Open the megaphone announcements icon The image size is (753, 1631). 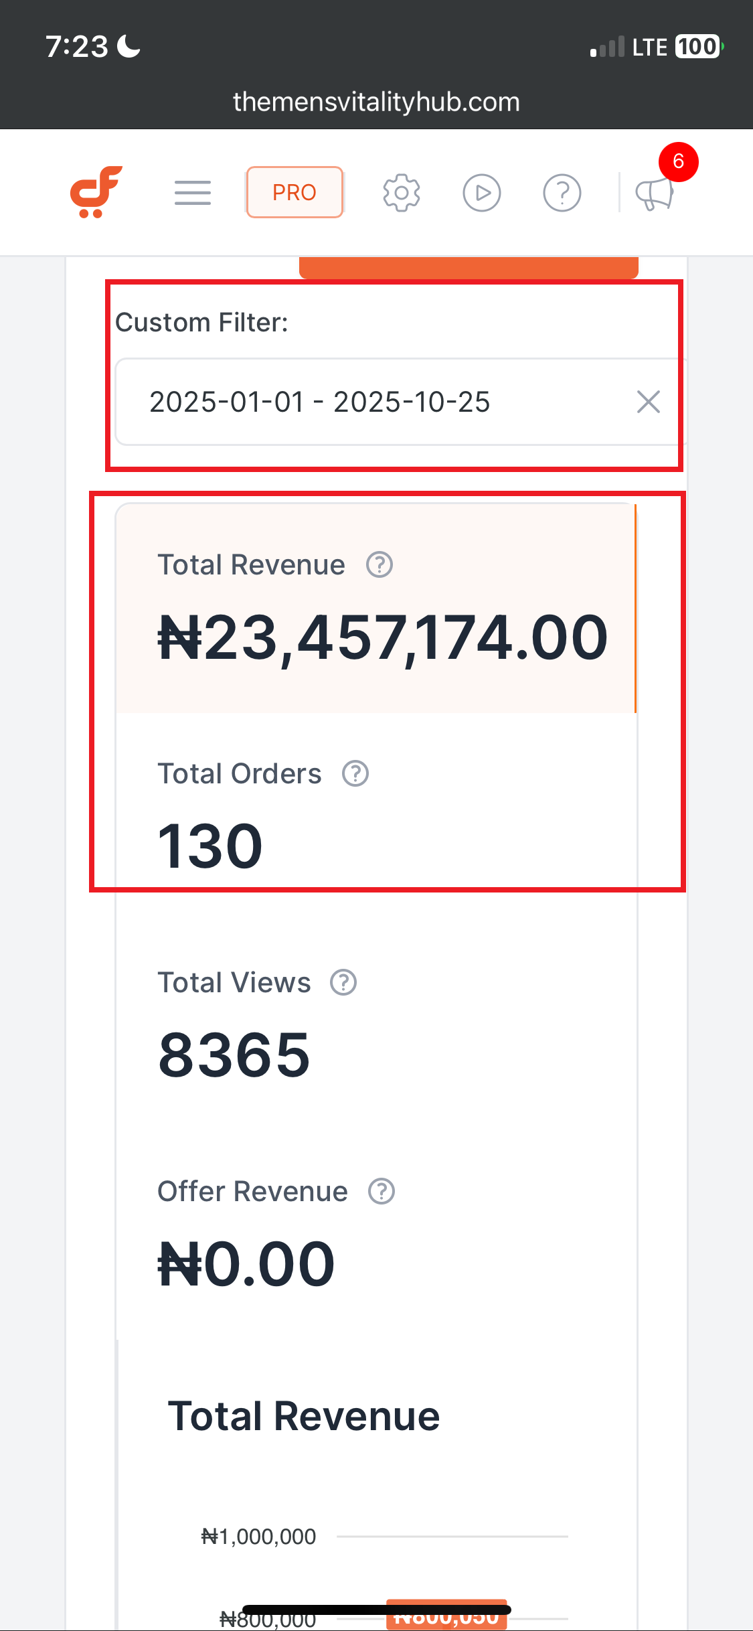(x=654, y=194)
